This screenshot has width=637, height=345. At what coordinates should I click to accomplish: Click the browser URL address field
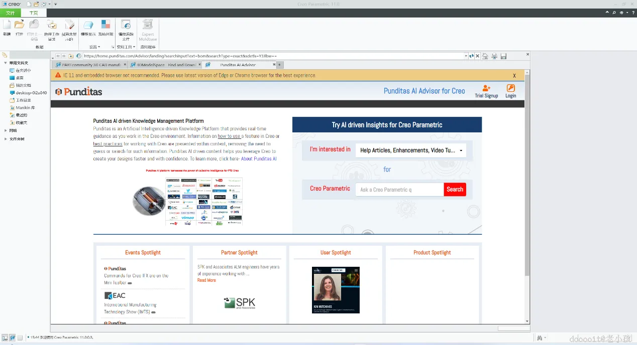coord(273,56)
